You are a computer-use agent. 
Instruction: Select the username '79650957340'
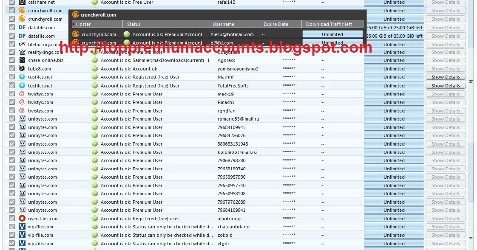tap(232, 185)
